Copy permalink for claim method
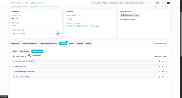This screenshot has height=98, width=182. (x=163, y=66)
